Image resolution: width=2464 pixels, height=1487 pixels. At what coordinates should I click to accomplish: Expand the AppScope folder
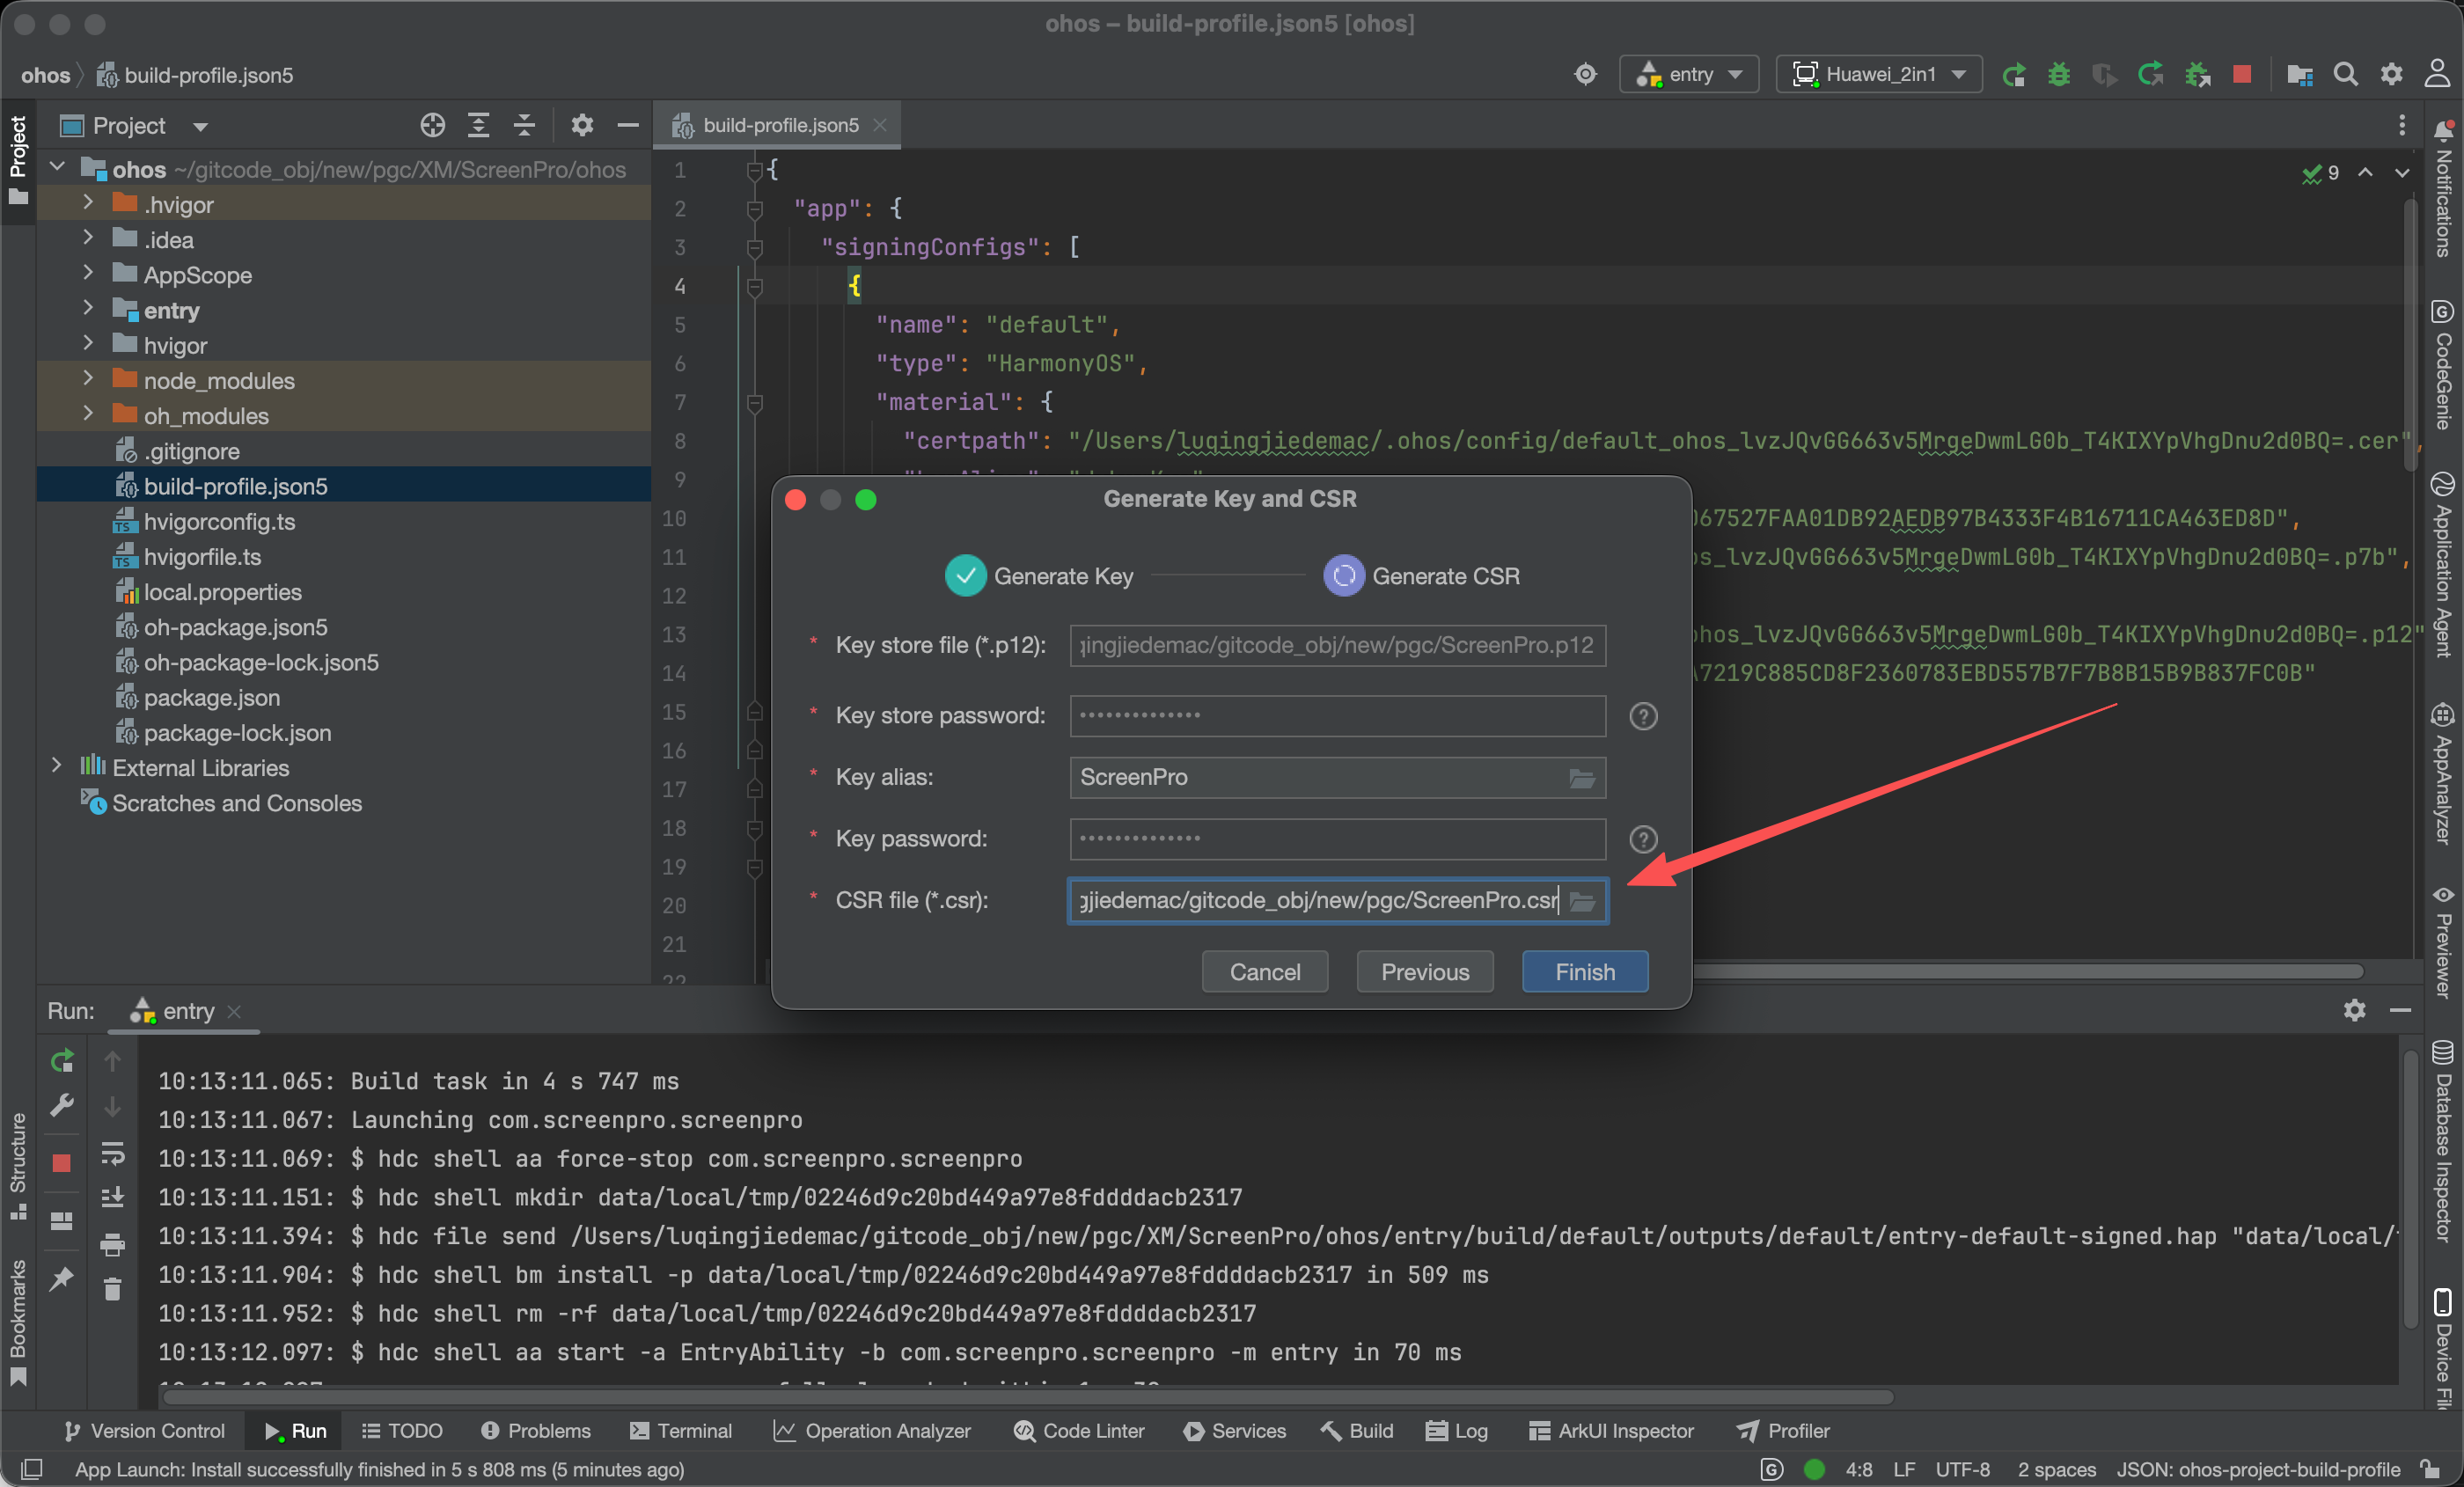[88, 274]
